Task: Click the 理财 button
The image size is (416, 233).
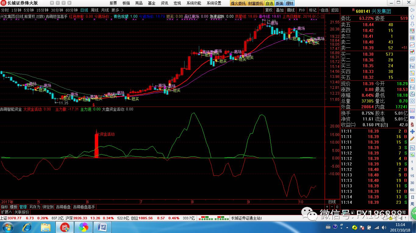Action: pyautogui.click(x=290, y=3)
